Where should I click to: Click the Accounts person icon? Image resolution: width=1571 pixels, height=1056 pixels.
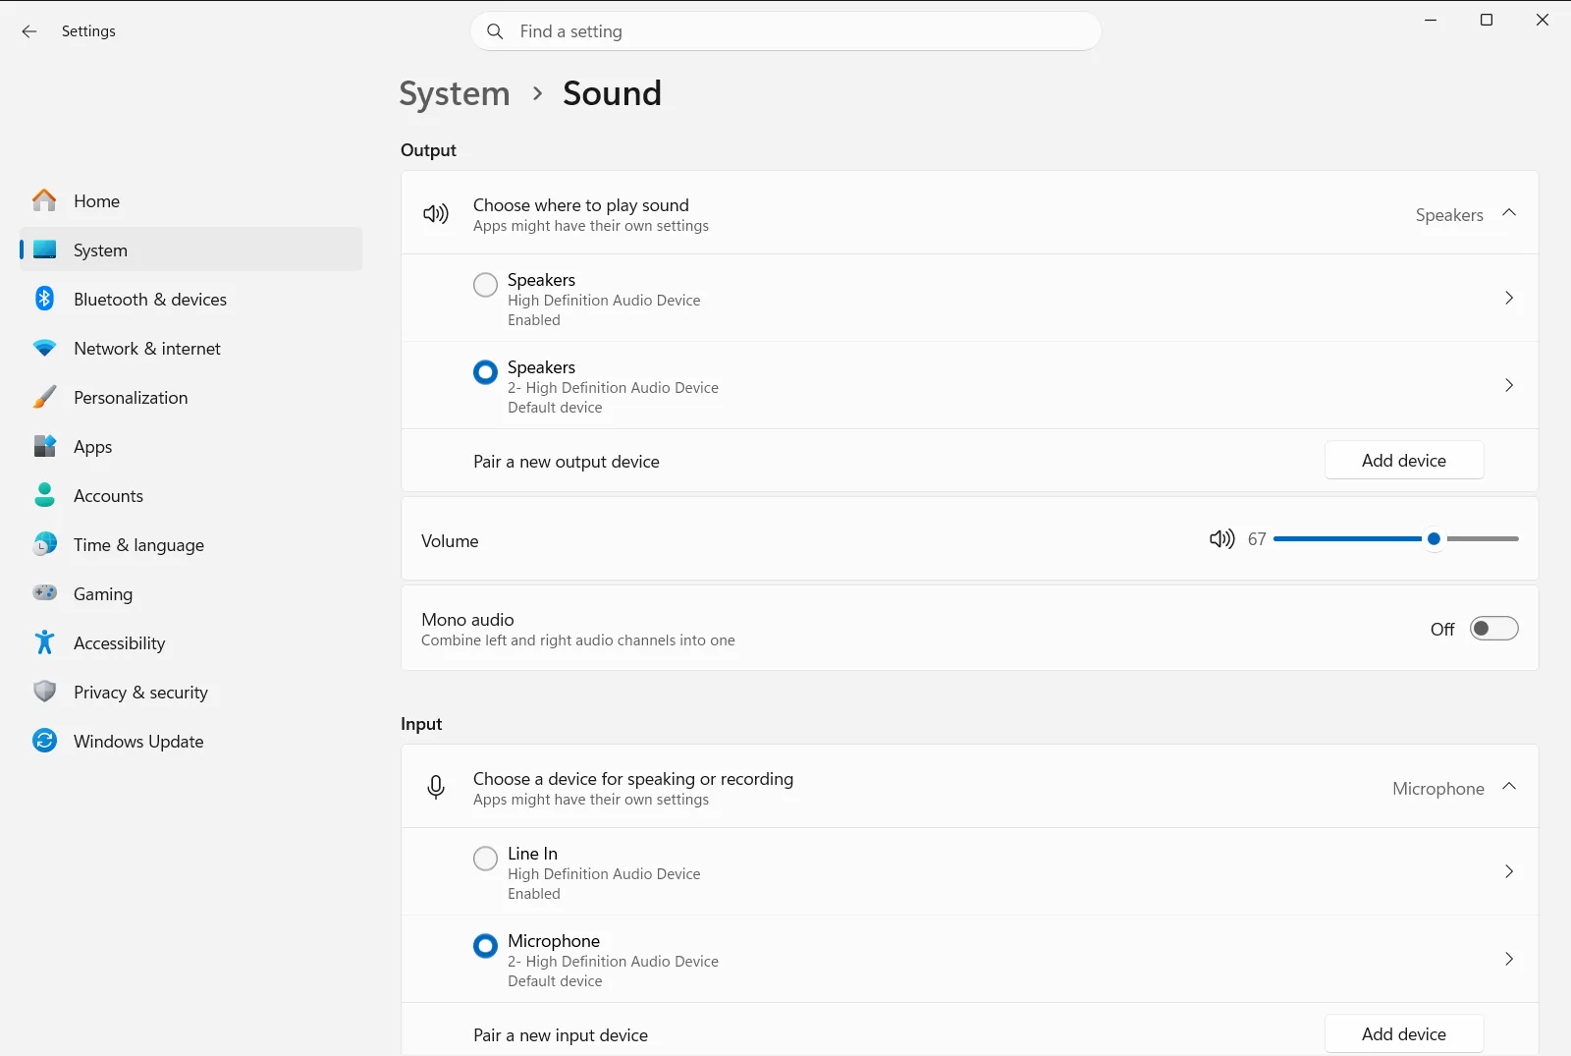[44, 495]
